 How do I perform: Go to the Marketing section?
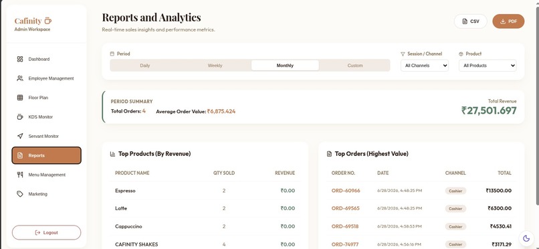[46, 194]
